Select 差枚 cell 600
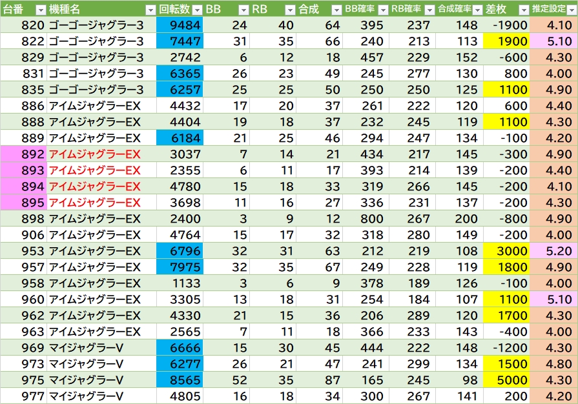 pyautogui.click(x=506, y=106)
